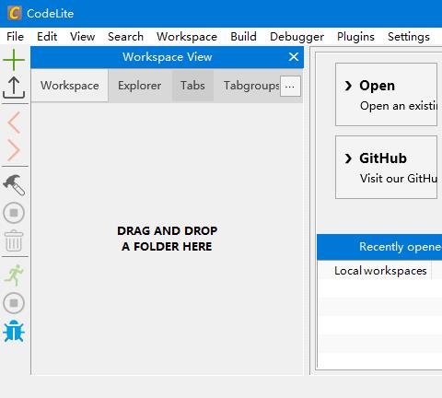Open the Plugins menu
This screenshot has width=442, height=398.
[355, 37]
